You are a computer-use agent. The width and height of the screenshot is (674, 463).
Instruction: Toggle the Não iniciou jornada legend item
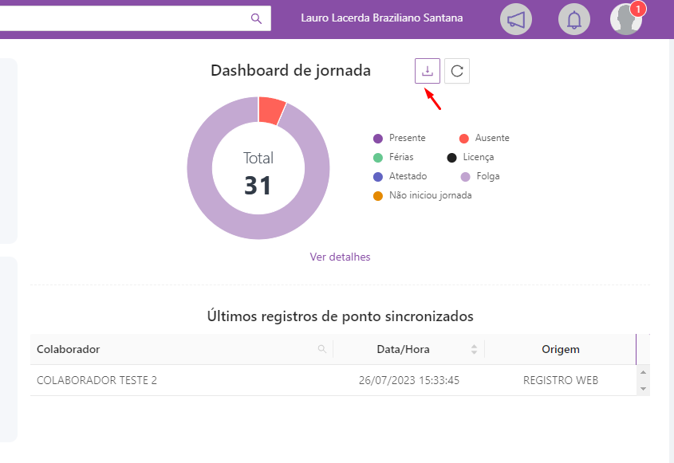(x=430, y=195)
